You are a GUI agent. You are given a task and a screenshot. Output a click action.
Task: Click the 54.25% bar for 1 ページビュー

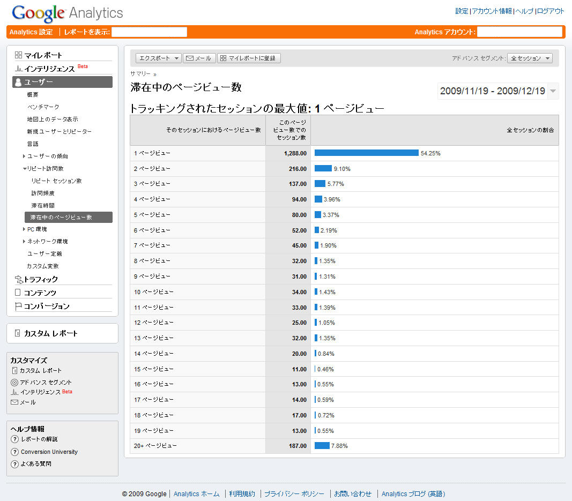[366, 153]
